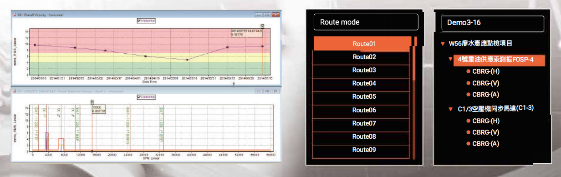Toggle Horizontal checkbox in power spectrum chart
This screenshot has height=177, width=561.
138,96
